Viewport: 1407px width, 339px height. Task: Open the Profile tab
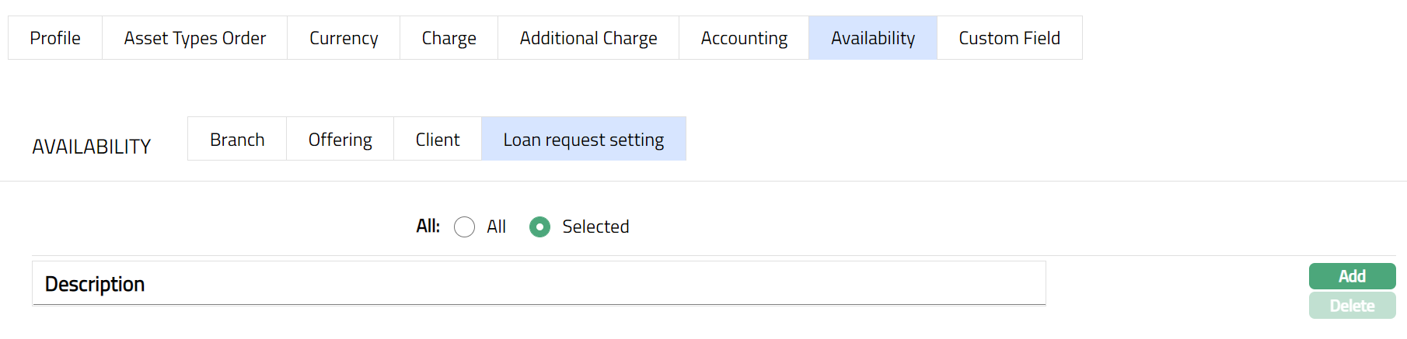pos(55,38)
